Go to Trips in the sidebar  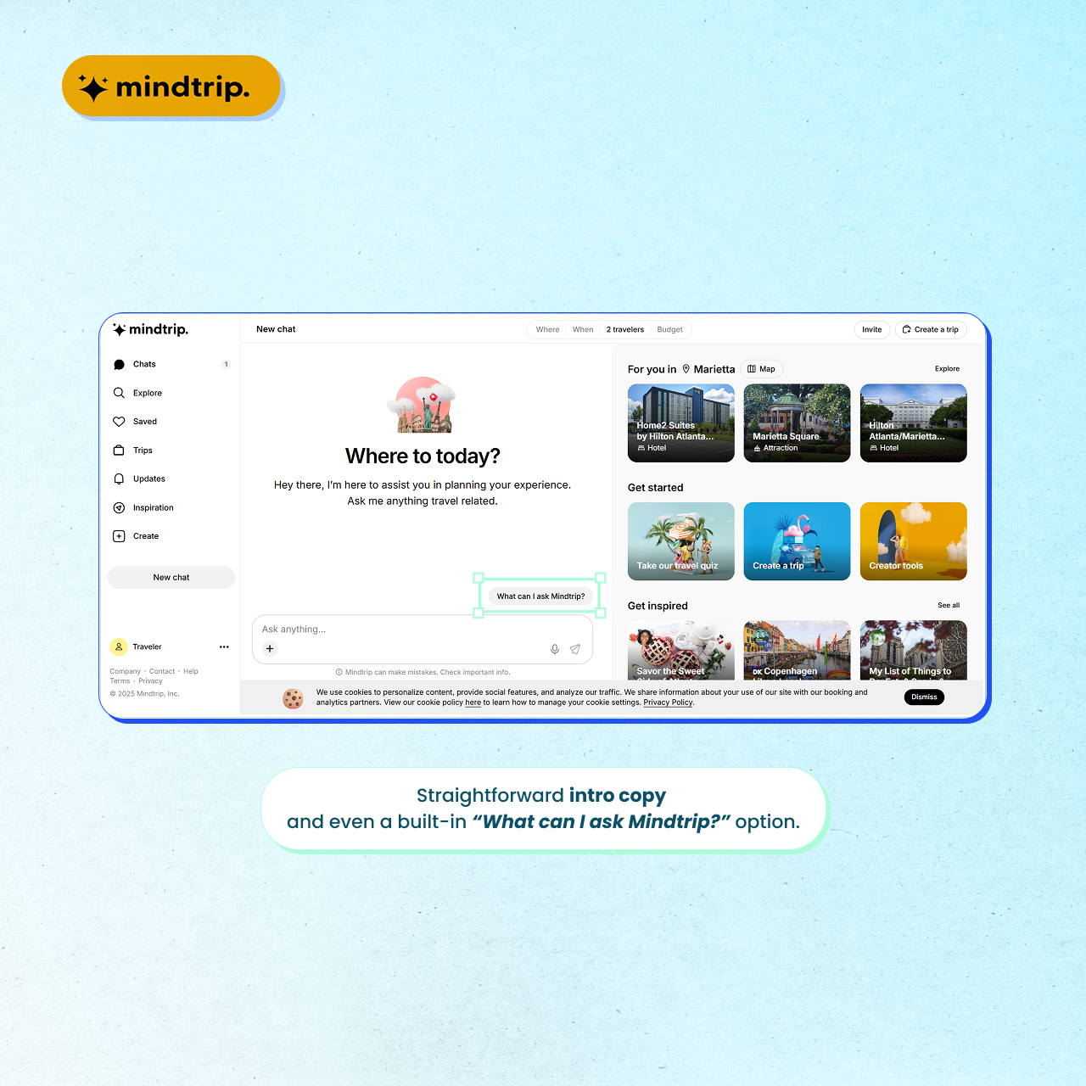click(x=171, y=451)
